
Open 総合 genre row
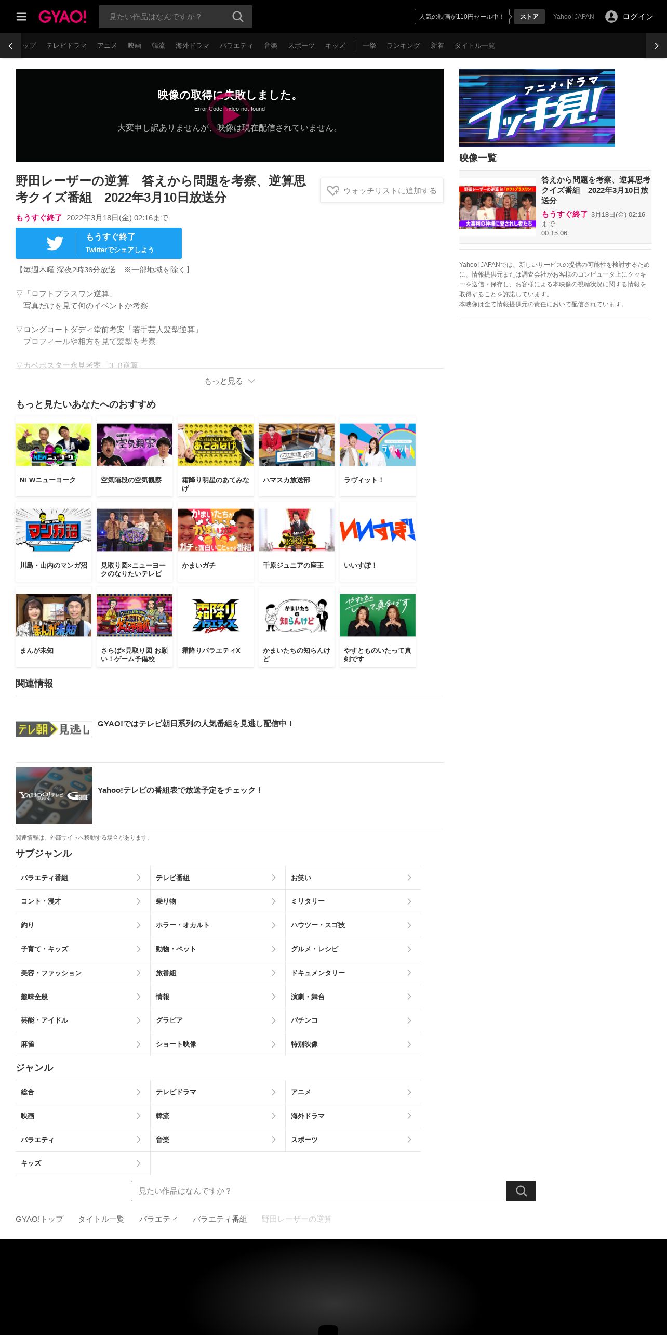click(83, 1092)
